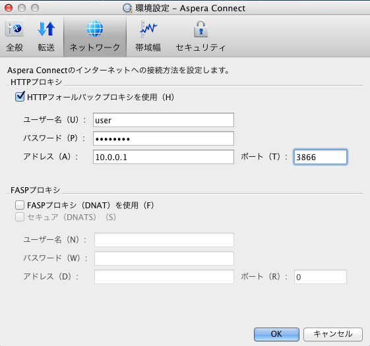Toggle the セキュア (DNATS) checkbox
This screenshot has width=370, height=346.
point(20,217)
